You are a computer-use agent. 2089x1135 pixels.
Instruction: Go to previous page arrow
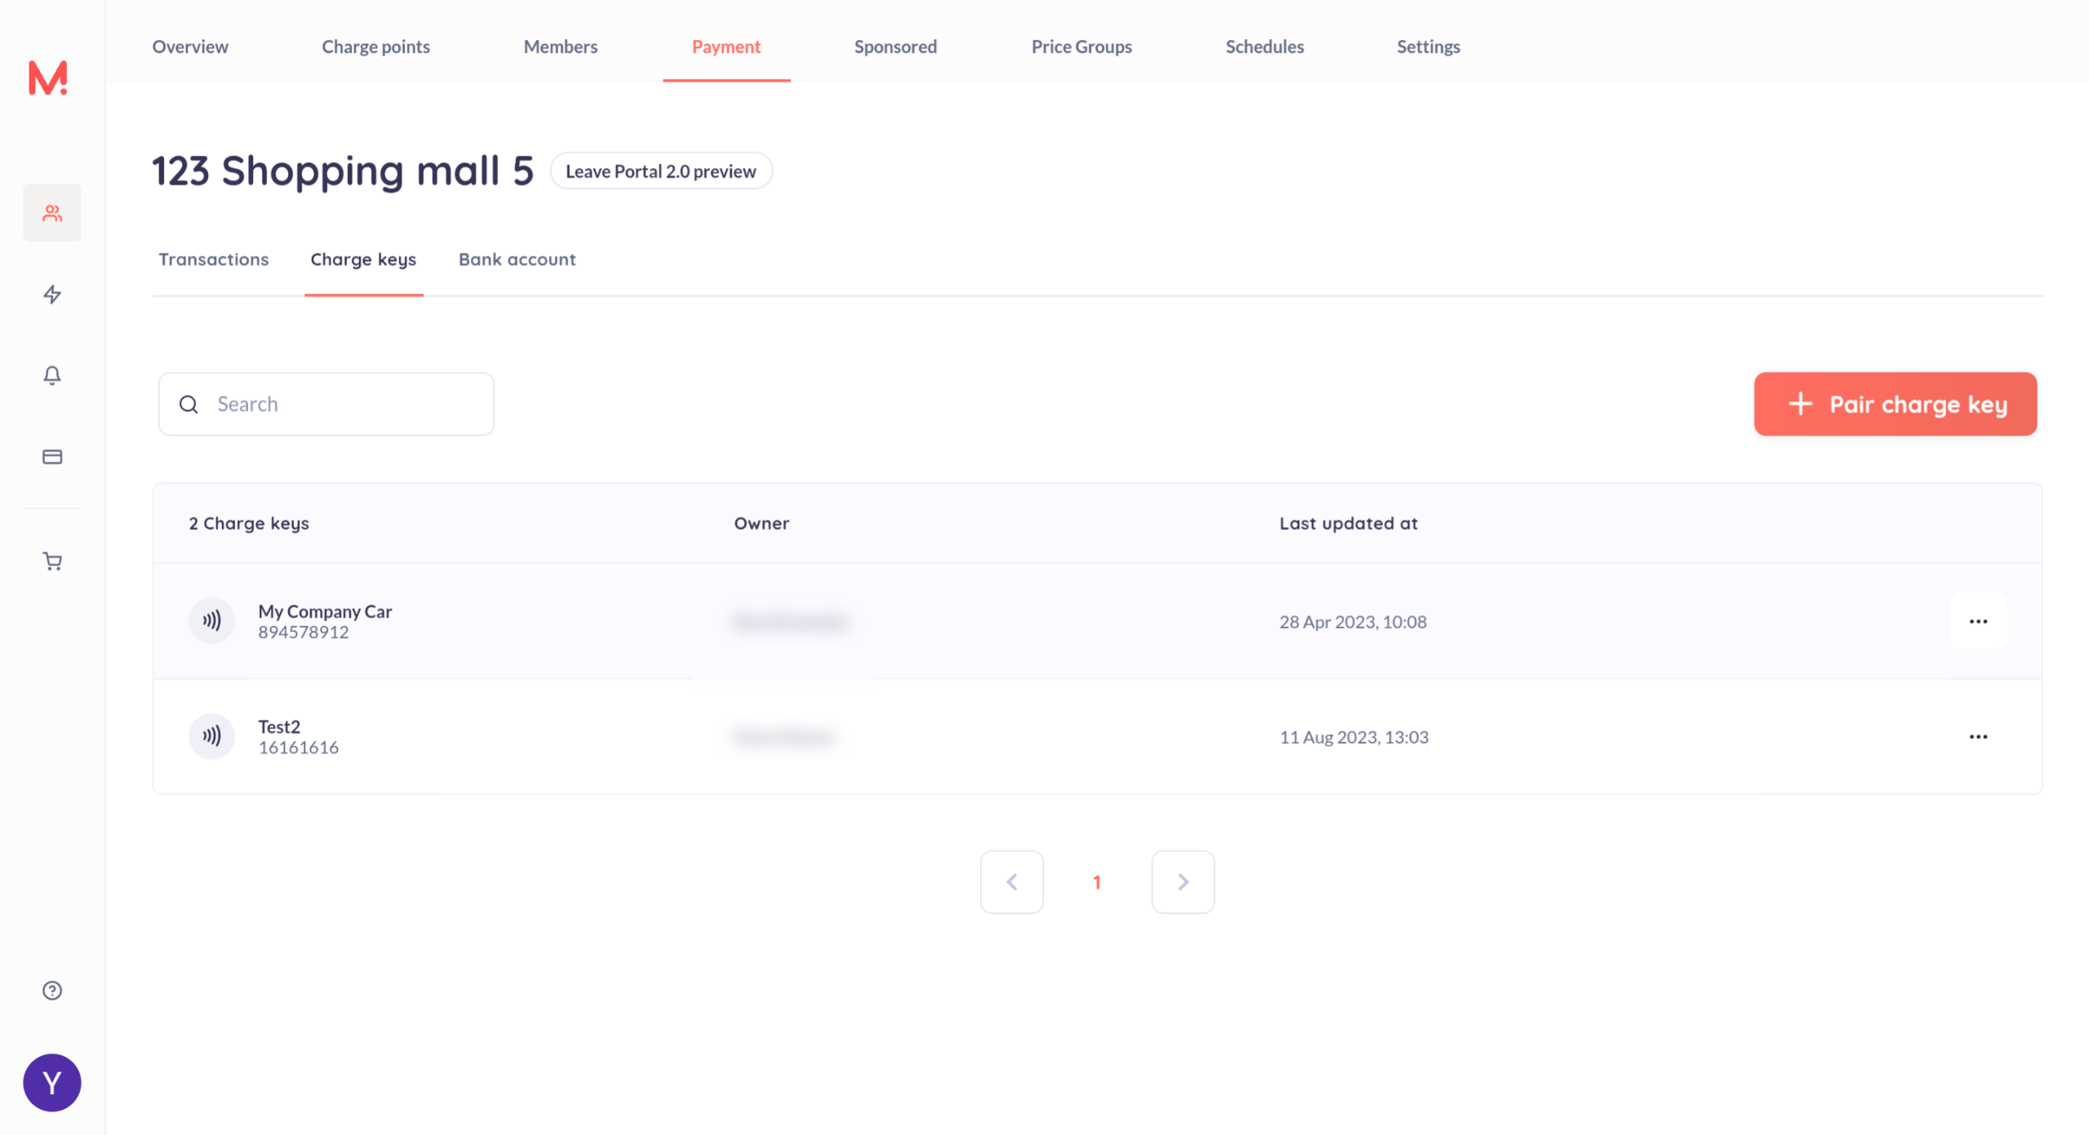[x=1012, y=882]
